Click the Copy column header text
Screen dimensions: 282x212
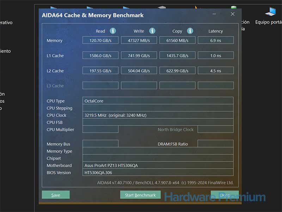pos(177,31)
